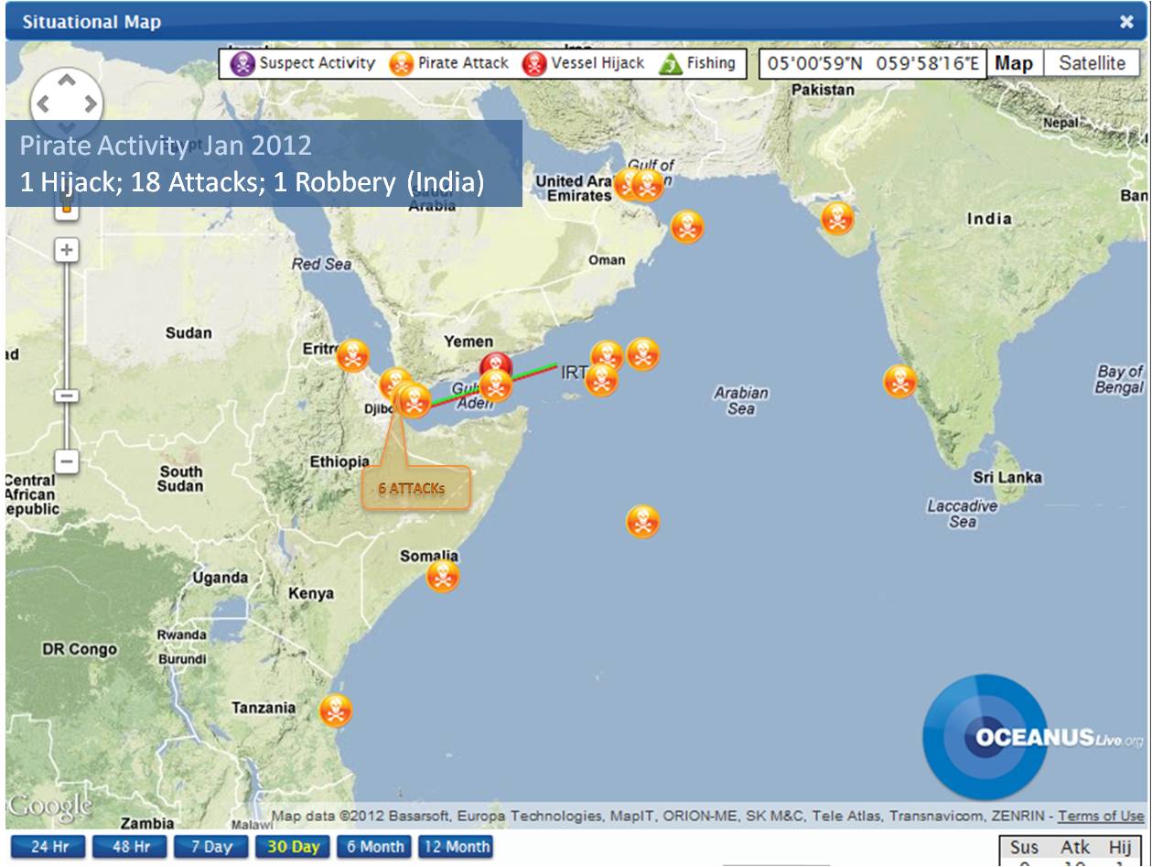Switch to Satellite view
The image size is (1152, 867).
1093,63
